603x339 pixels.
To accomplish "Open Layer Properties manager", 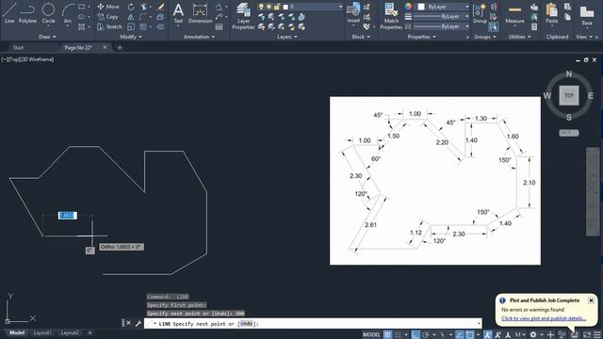I will click(243, 16).
